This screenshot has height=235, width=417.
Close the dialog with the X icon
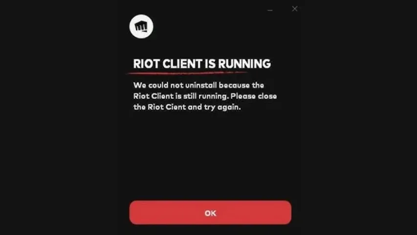[295, 9]
